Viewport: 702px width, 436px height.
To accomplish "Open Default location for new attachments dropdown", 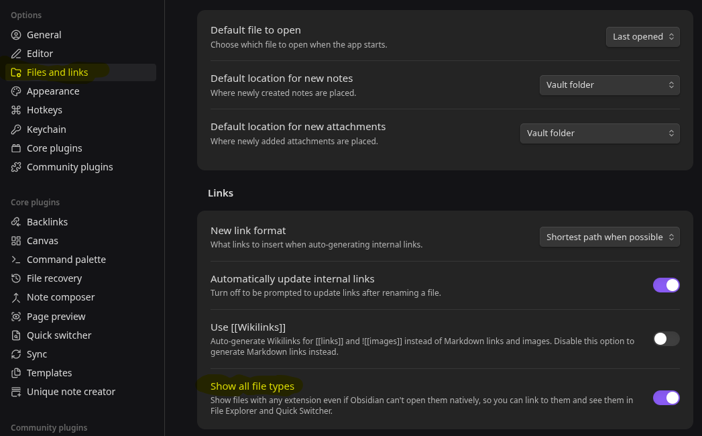I will [x=599, y=133].
